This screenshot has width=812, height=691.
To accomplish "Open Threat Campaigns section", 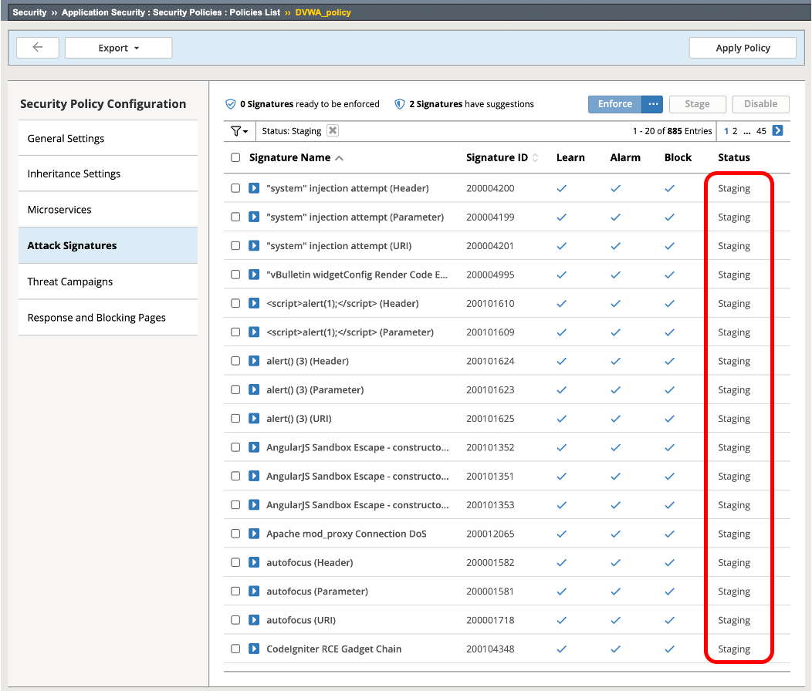I will point(108,281).
